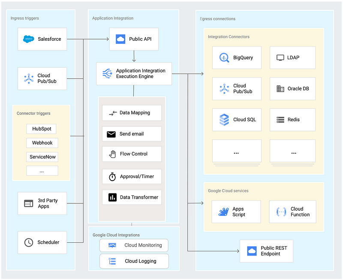Image resolution: width=343 pixels, height=280 pixels.
Task: Click the Apps Script icon
Action: pos(224,212)
